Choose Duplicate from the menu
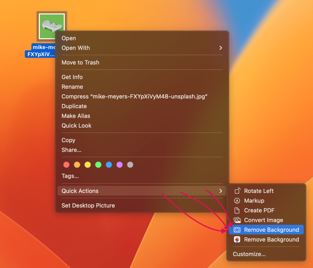The image size is (313, 268). tap(142, 106)
